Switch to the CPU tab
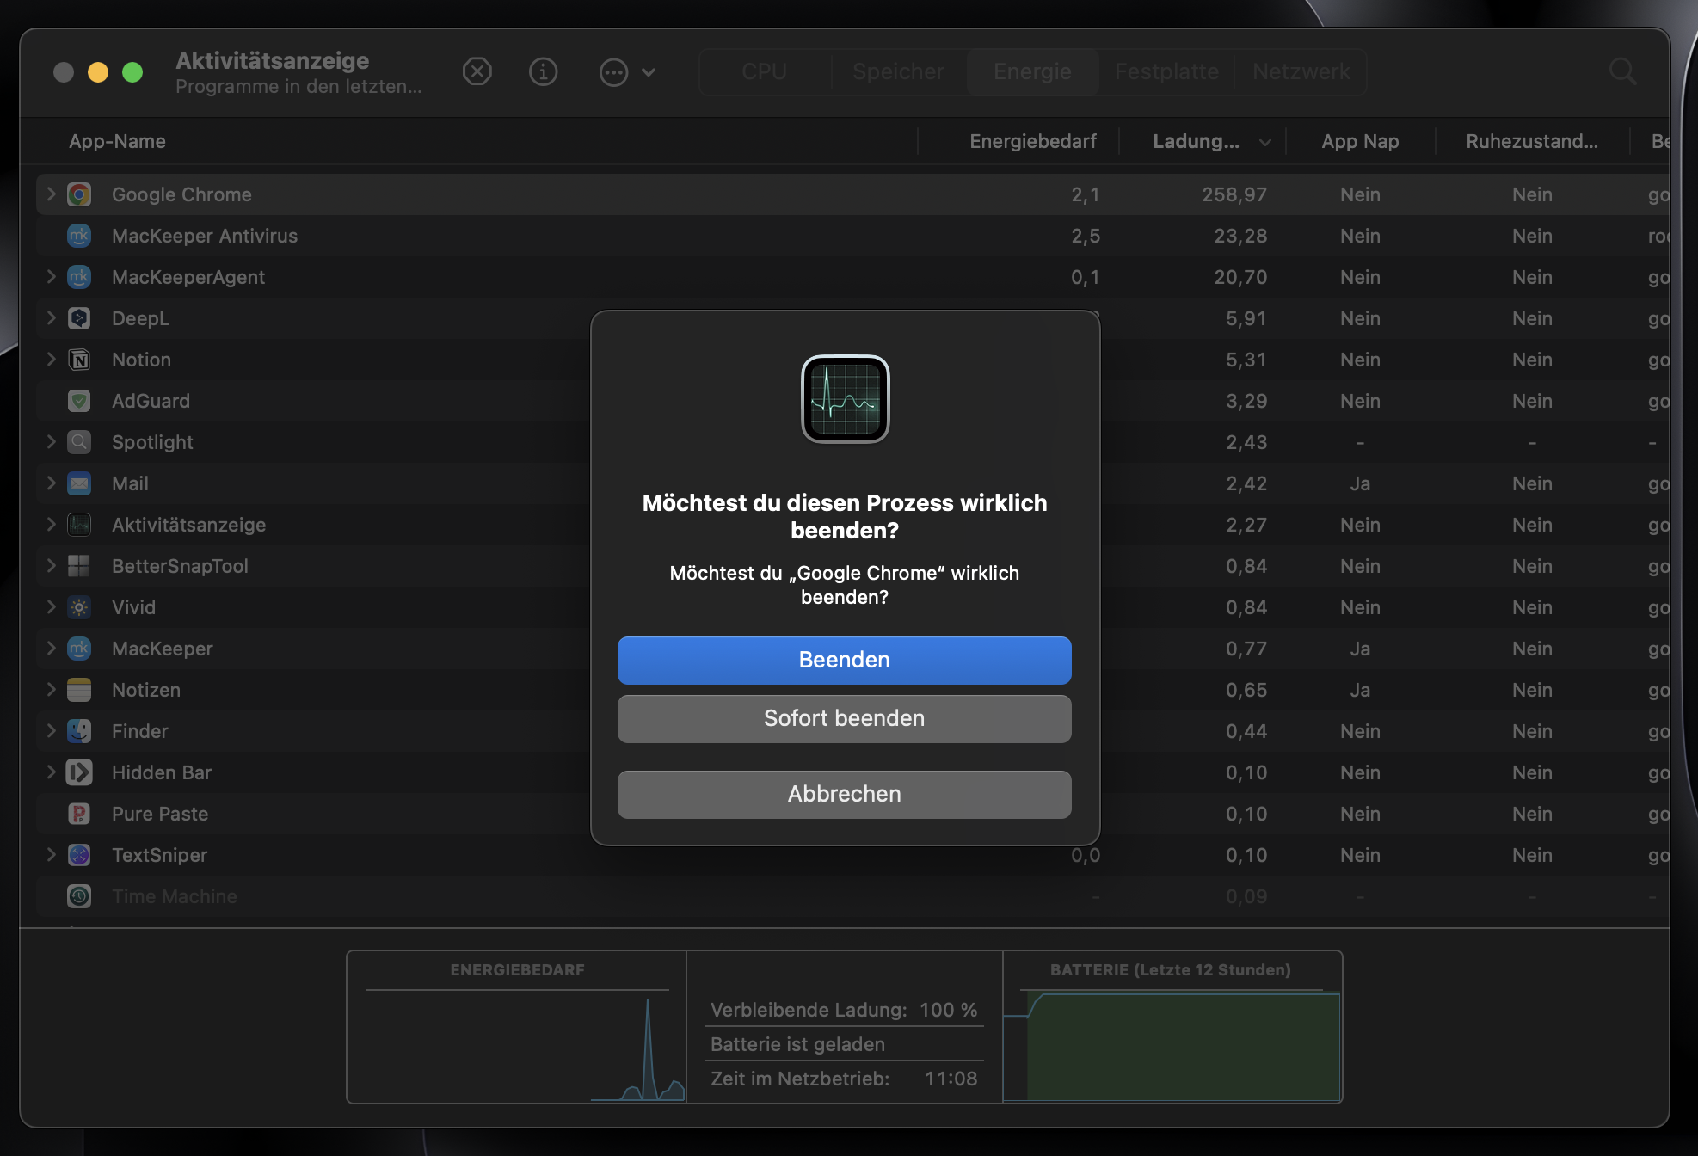 click(764, 71)
